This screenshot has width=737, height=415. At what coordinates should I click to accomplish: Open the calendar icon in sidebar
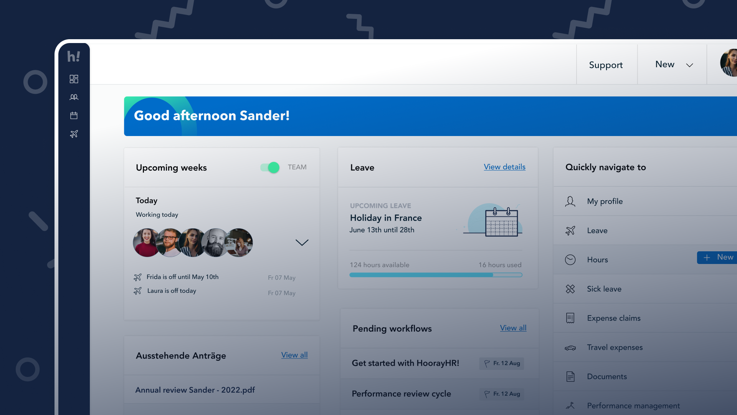coord(74,116)
